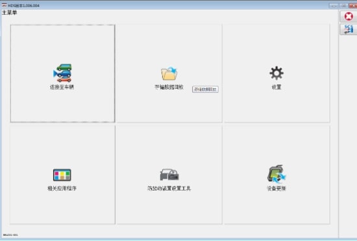Click the HDS version title bar text
The width and height of the screenshot is (357, 241).
tap(23, 5)
